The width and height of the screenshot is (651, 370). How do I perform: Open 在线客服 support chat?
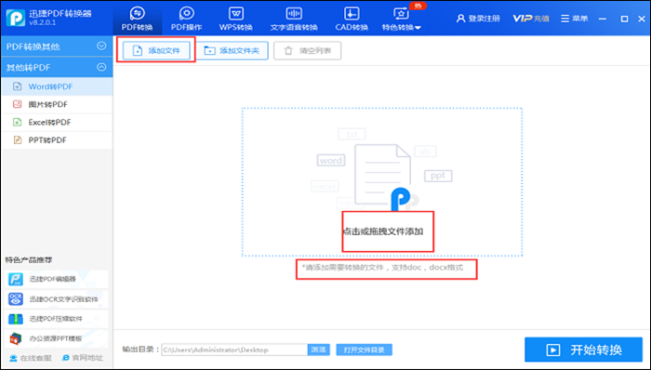coord(31,358)
